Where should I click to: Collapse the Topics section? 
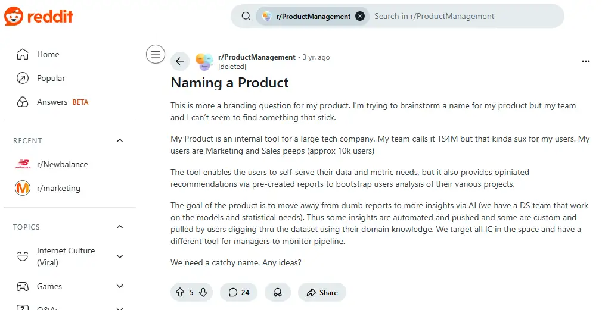[120, 227]
